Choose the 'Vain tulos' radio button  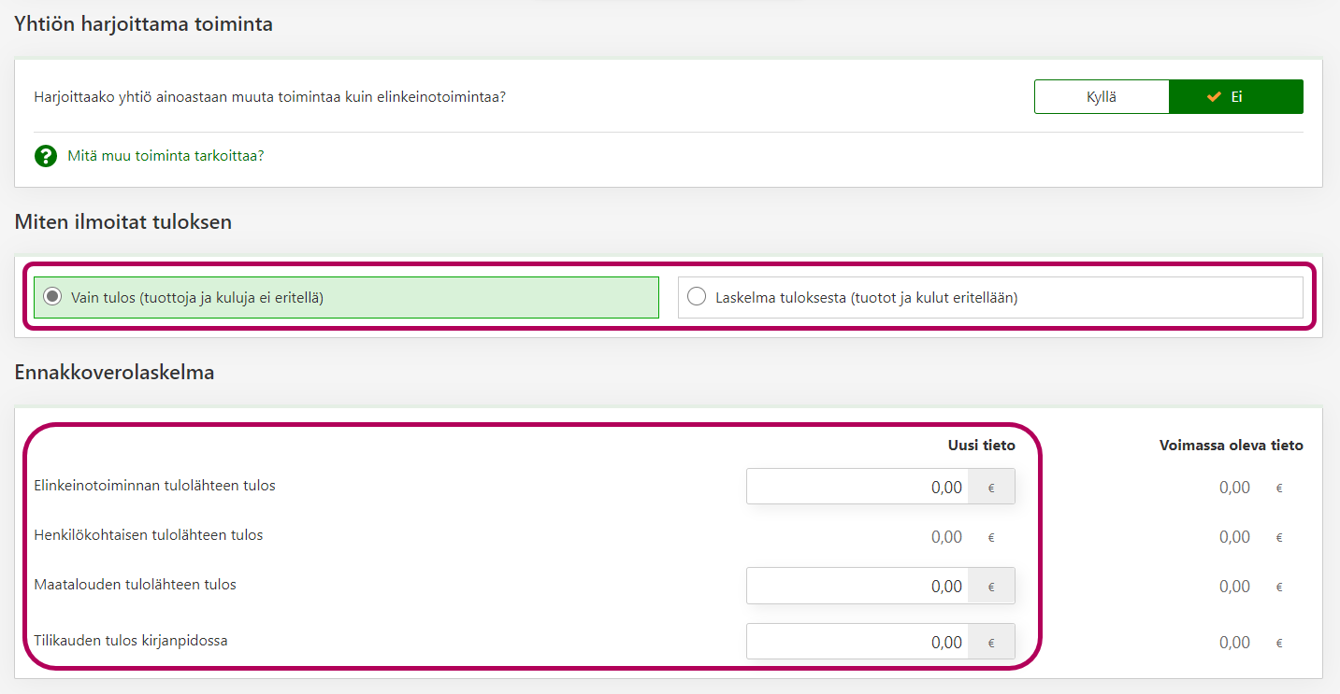[x=53, y=298]
